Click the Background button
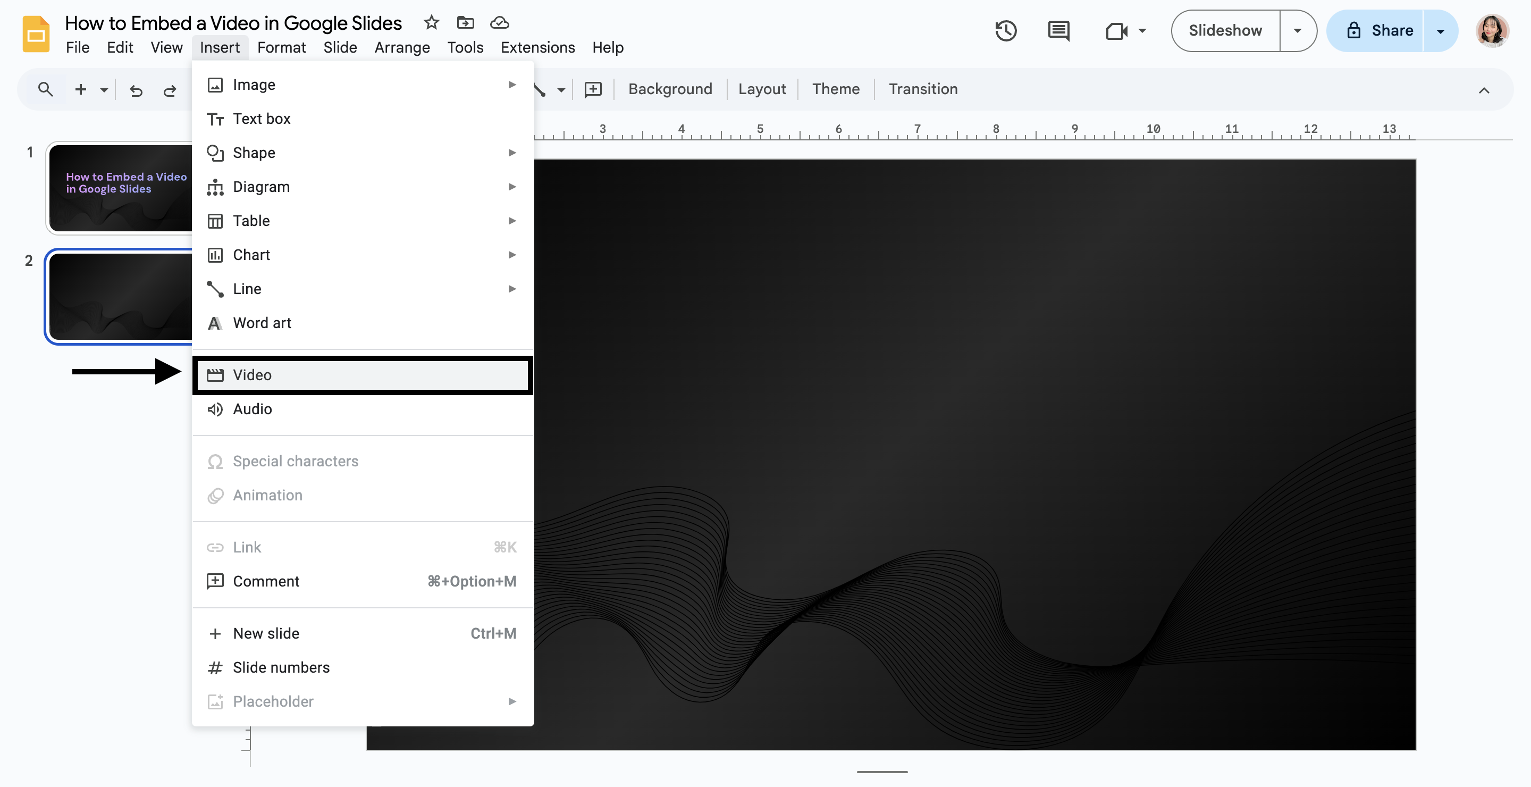1531x787 pixels. click(x=670, y=89)
